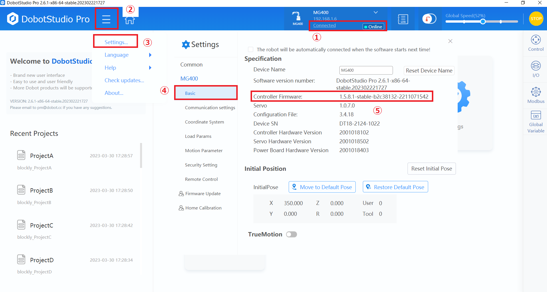Open the Control panel icon
547x292 pixels.
click(536, 43)
